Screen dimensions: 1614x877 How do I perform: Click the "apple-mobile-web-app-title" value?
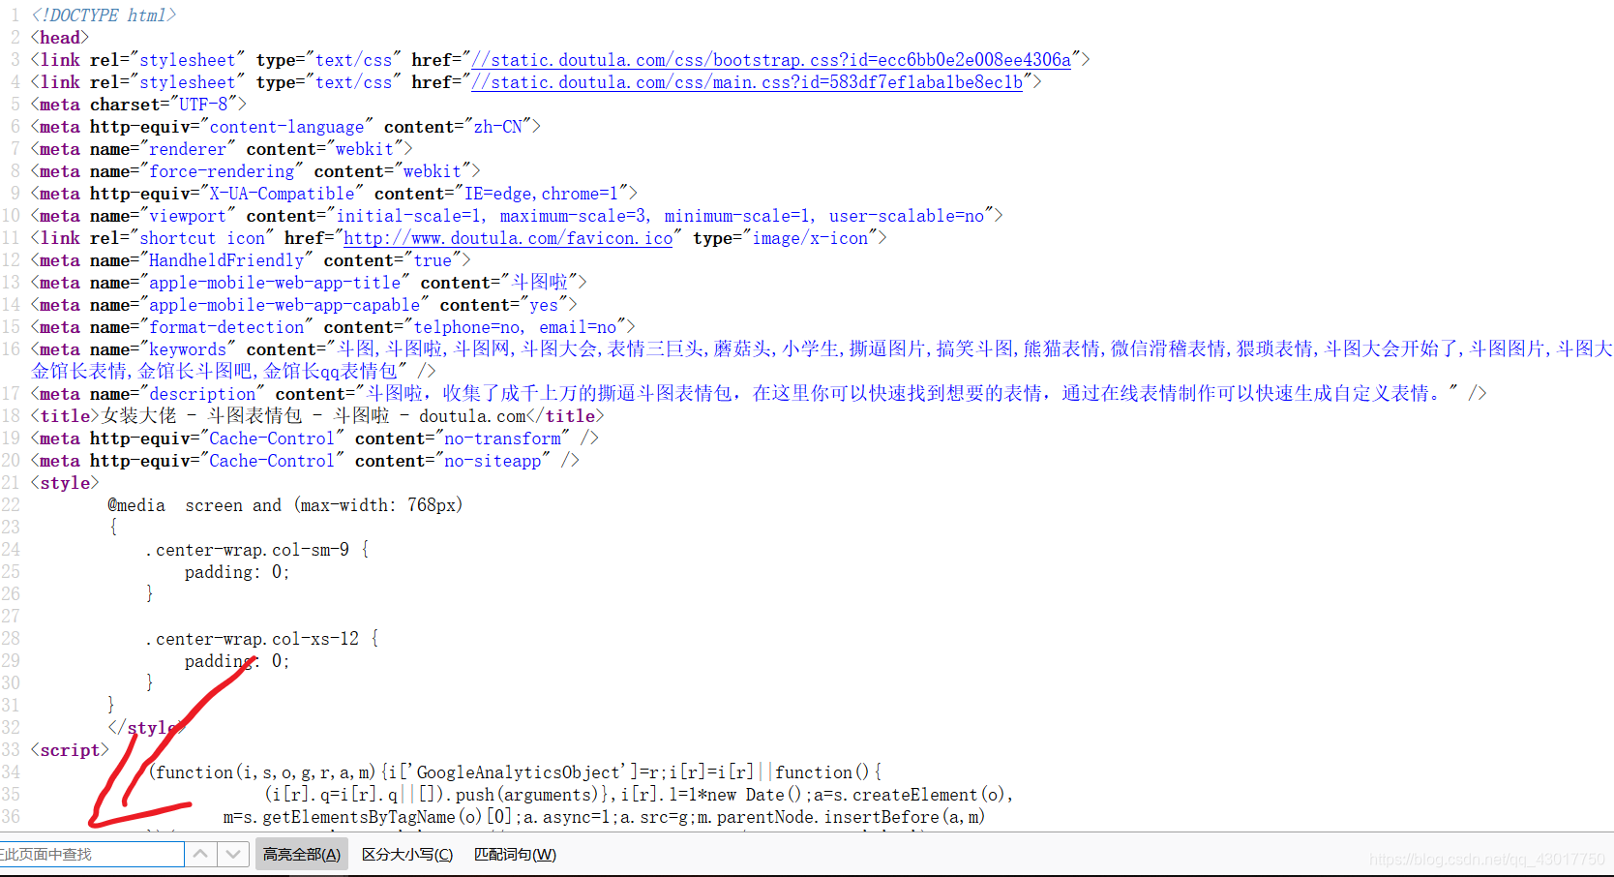point(275,283)
